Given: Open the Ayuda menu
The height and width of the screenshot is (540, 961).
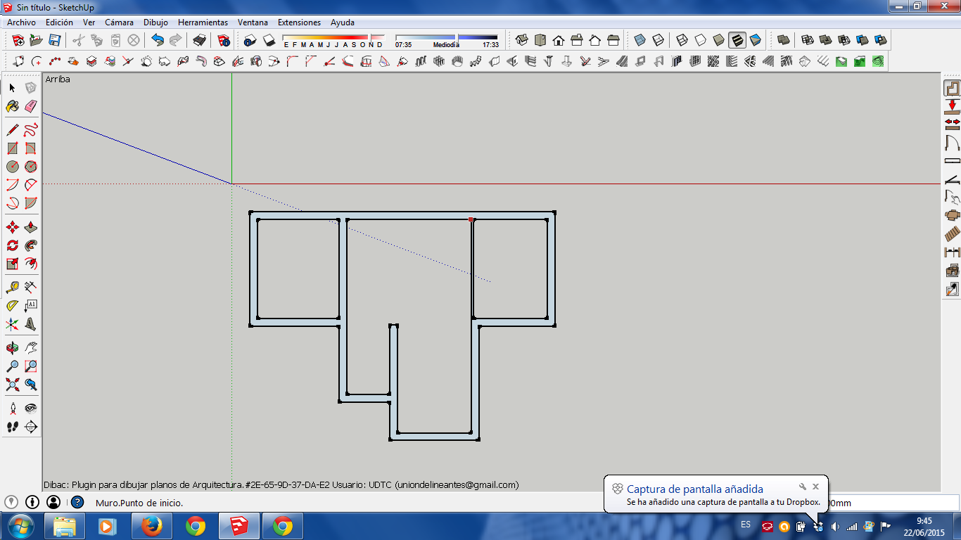Looking at the screenshot, I should click(343, 22).
